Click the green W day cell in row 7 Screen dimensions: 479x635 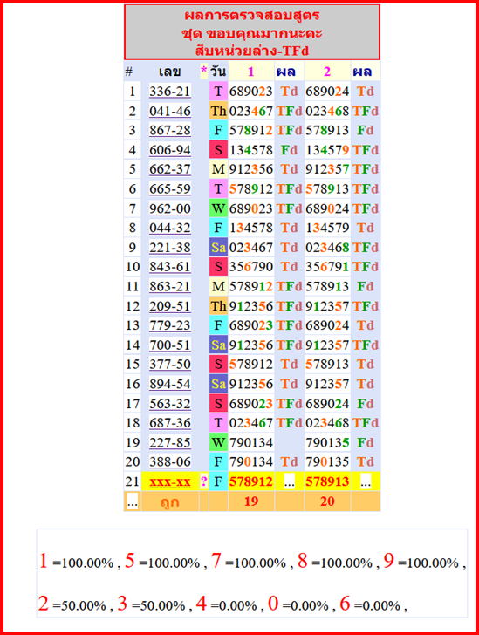pos(218,208)
